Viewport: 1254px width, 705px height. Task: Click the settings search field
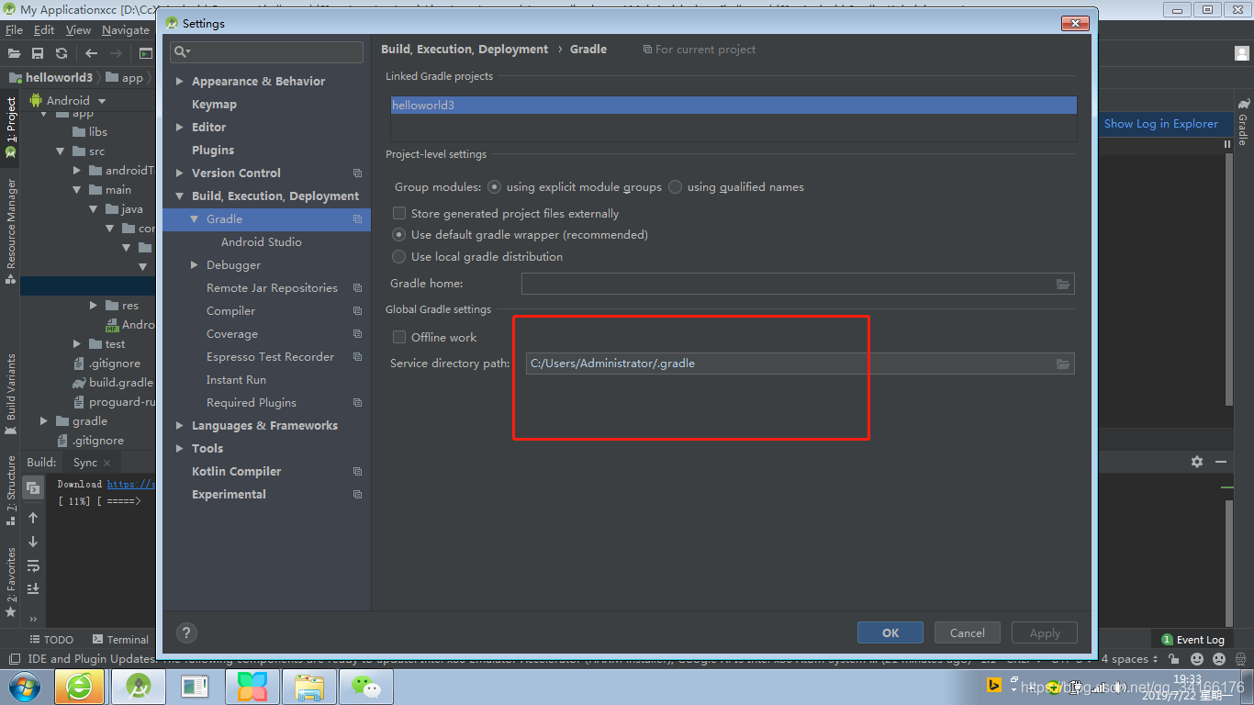pos(266,52)
